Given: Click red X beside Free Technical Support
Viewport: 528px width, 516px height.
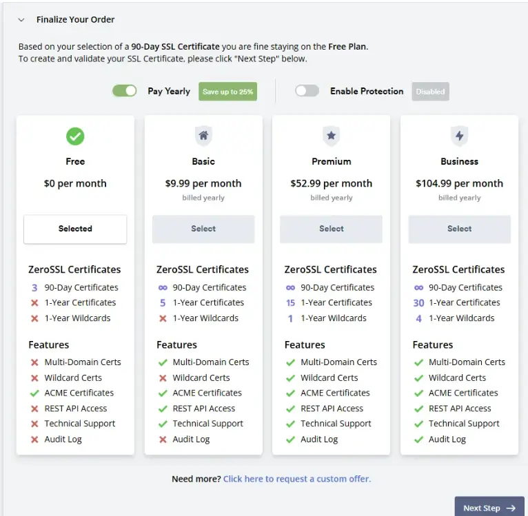Looking at the screenshot, I should click(x=34, y=424).
